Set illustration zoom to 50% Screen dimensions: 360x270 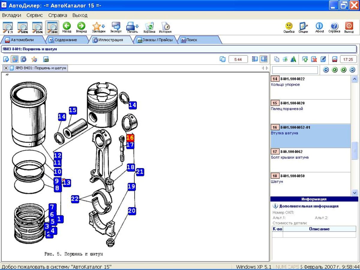coord(23,28)
